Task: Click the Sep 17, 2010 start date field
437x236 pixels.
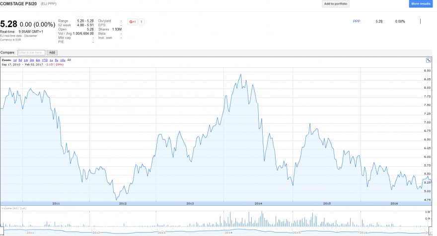Action: 11,65
